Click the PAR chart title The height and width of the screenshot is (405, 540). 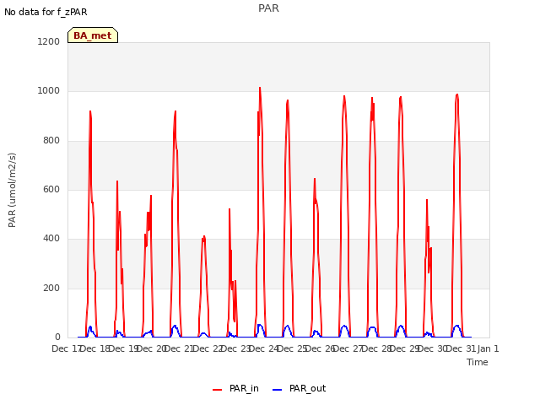click(x=268, y=8)
